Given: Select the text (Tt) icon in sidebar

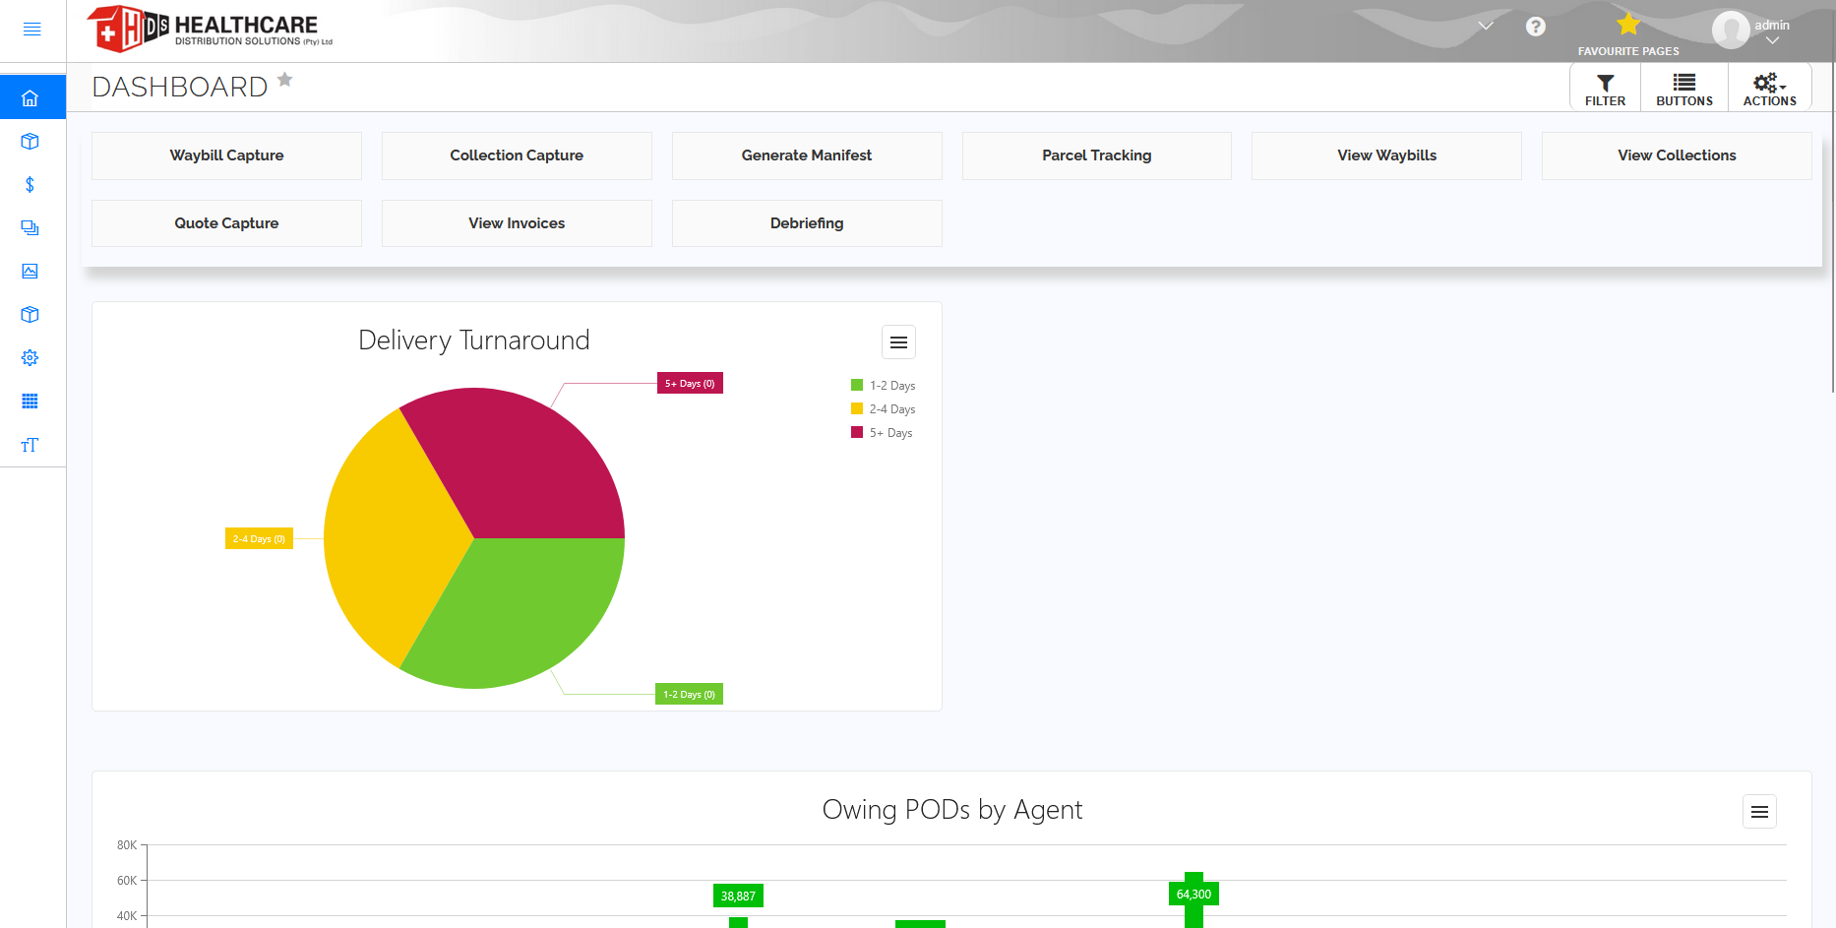Looking at the screenshot, I should pos(31,445).
